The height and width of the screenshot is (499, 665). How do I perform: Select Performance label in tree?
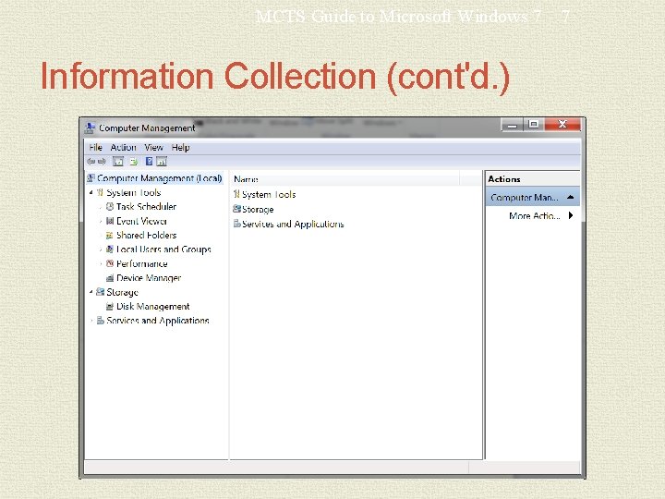(142, 264)
